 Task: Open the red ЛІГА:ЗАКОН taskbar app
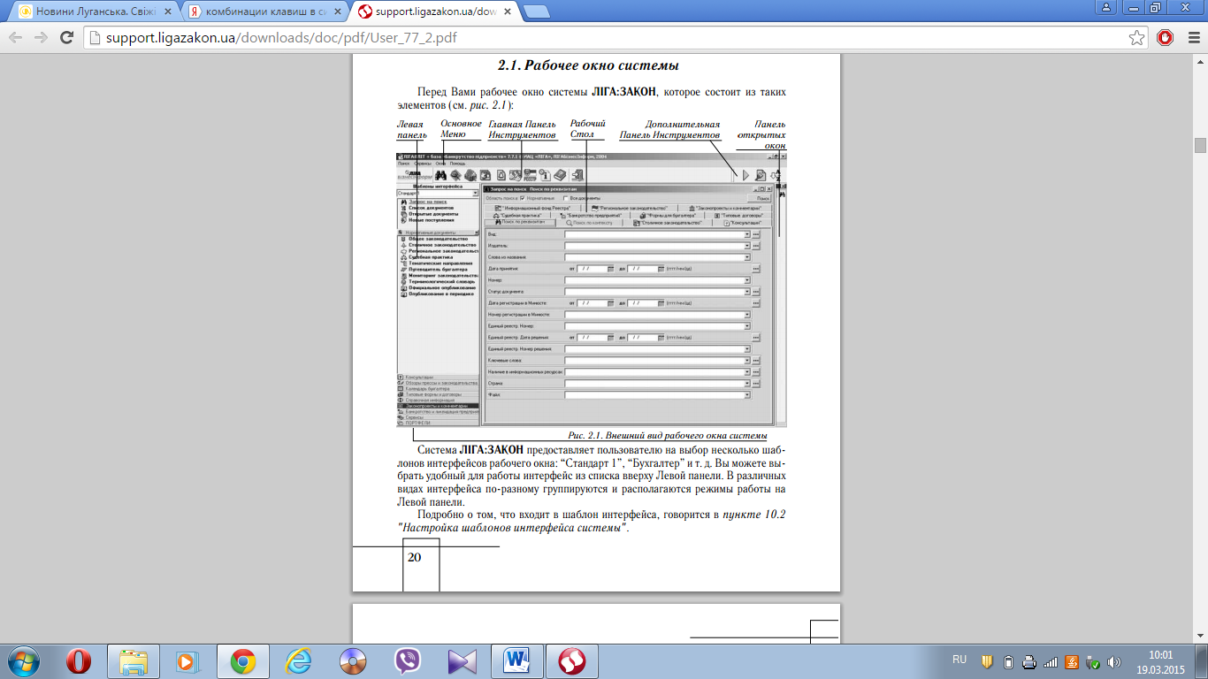coord(572,661)
